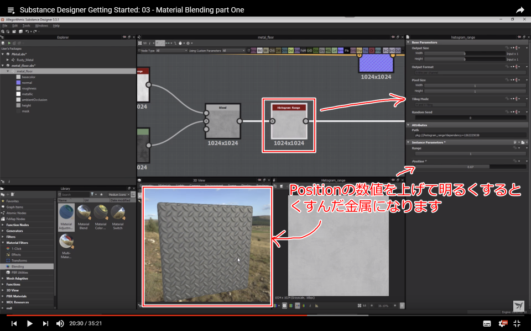Open the Help menu
Screen dimensions: 531x331
point(56,26)
